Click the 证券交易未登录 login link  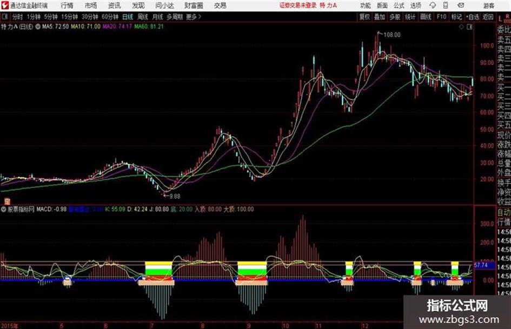(298, 5)
